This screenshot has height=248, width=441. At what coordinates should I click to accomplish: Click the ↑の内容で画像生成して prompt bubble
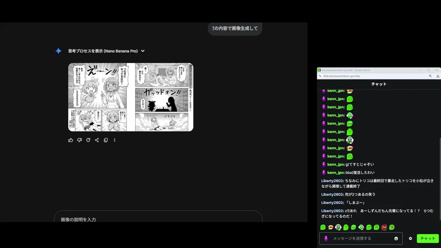(235, 28)
